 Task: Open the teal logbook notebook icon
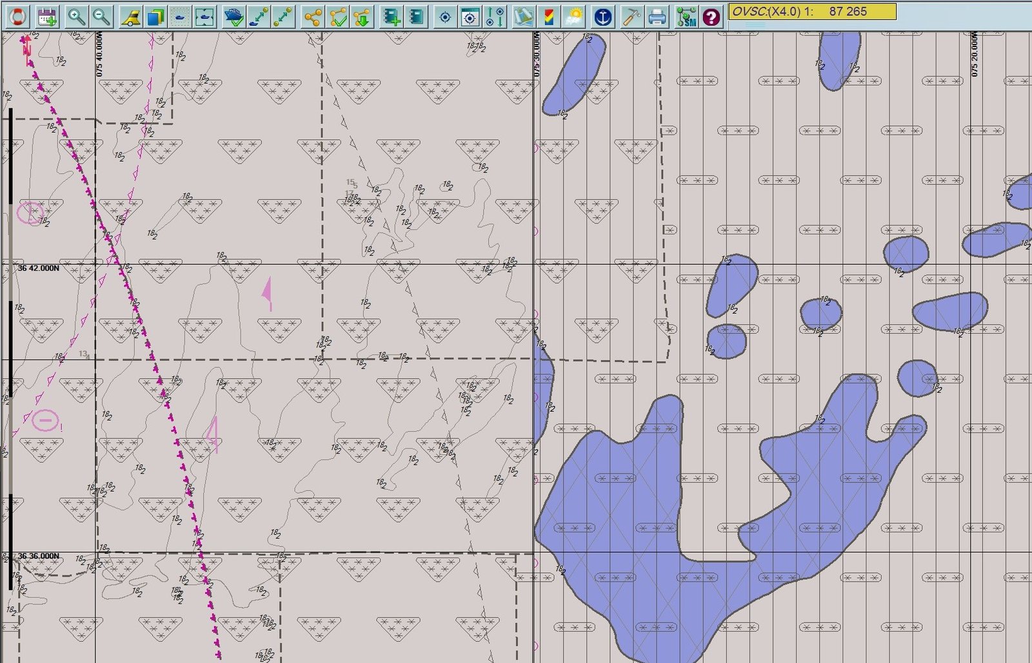[x=417, y=17]
